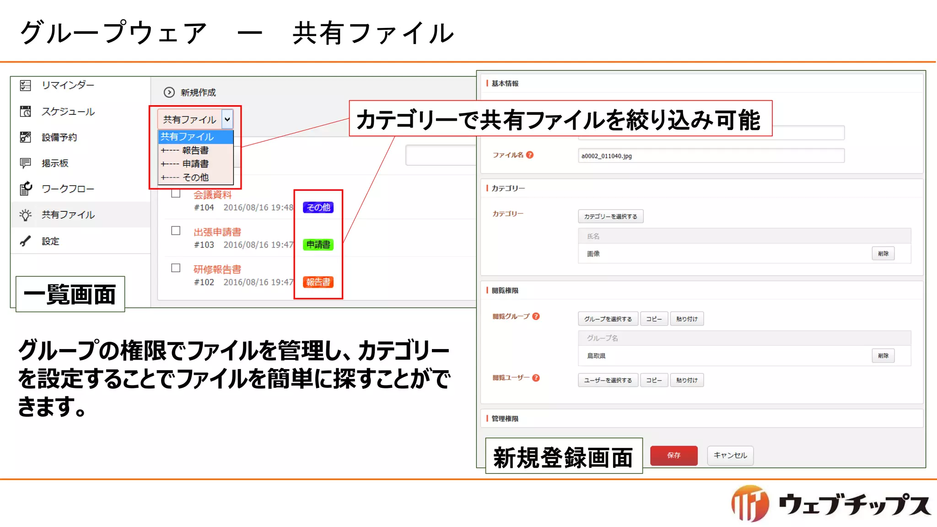This screenshot has width=937, height=527.
Task: Open スケジュール menu item
Action: 68,112
